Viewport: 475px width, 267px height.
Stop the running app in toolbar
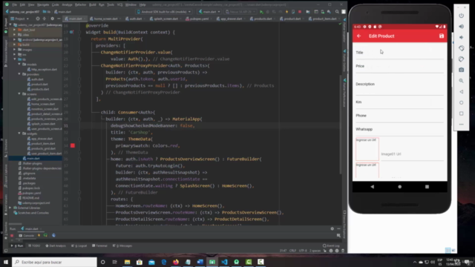coord(300,12)
